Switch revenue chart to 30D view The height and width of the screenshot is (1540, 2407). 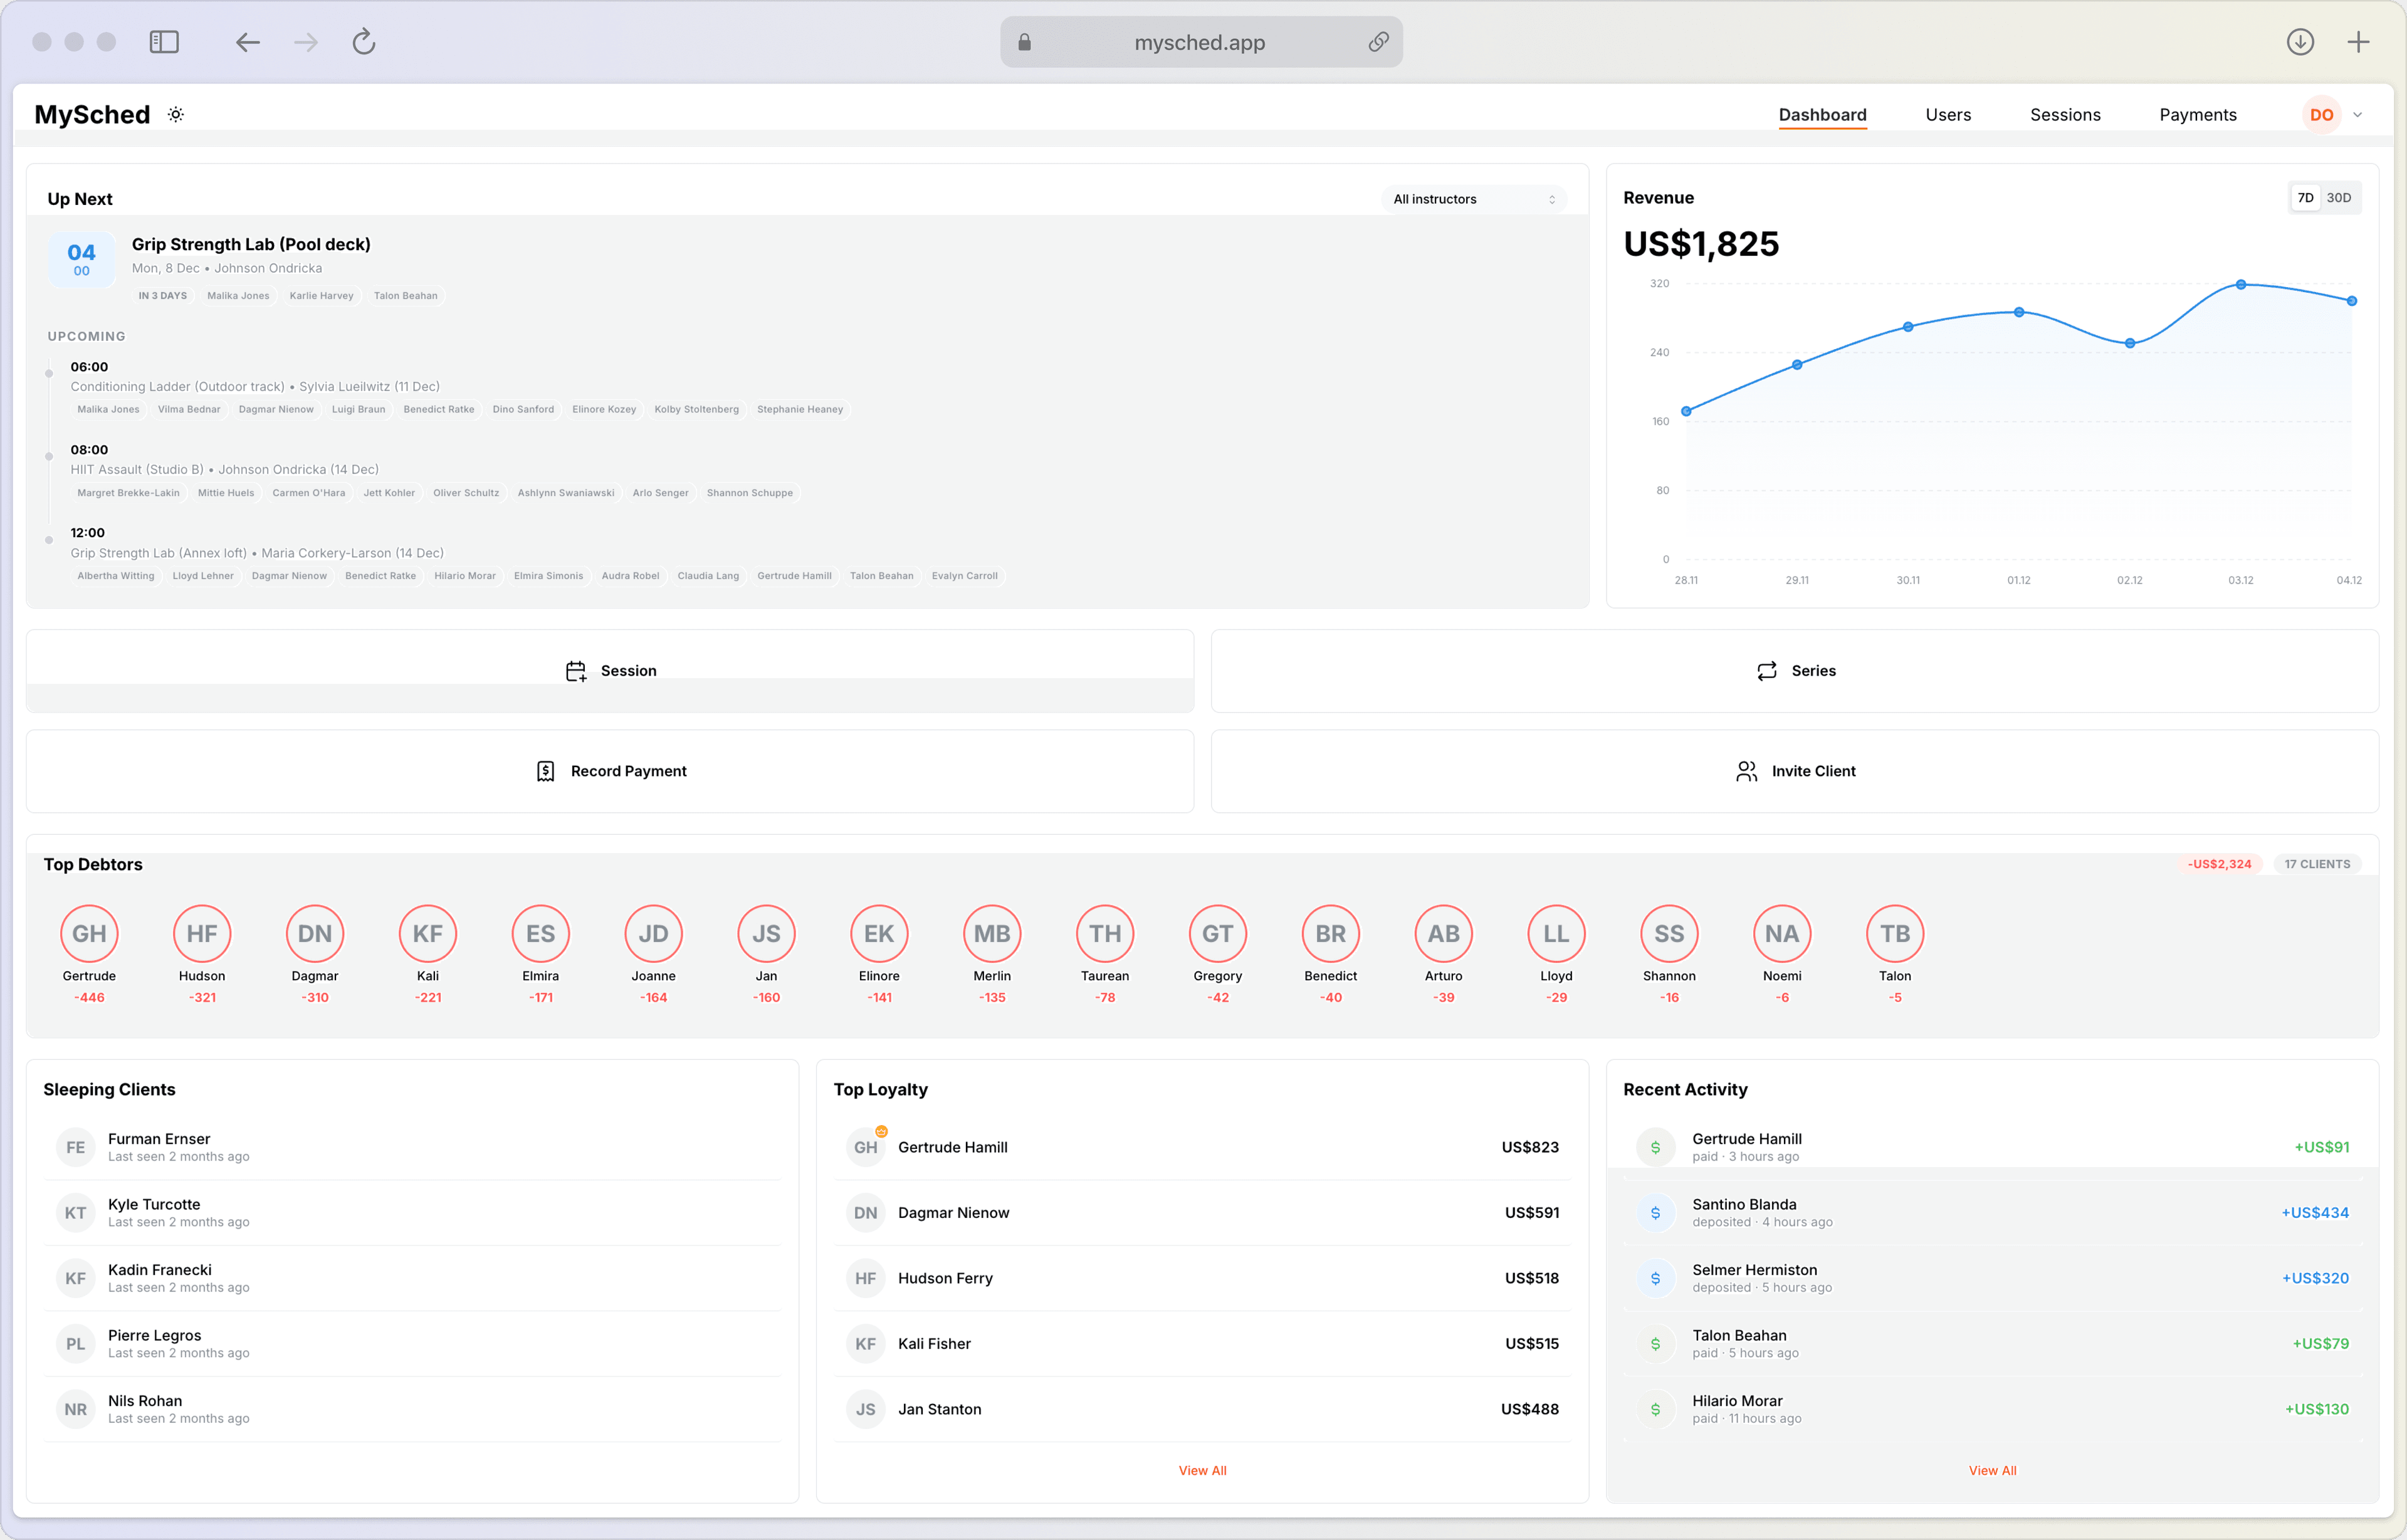(x=2340, y=197)
